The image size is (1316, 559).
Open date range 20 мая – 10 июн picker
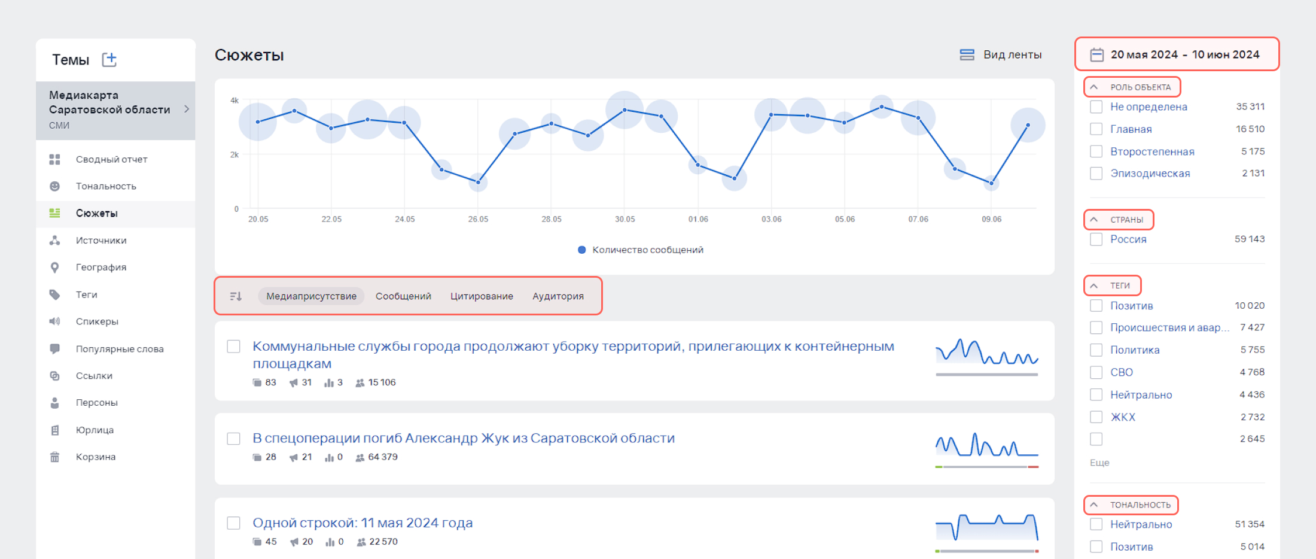point(1177,54)
